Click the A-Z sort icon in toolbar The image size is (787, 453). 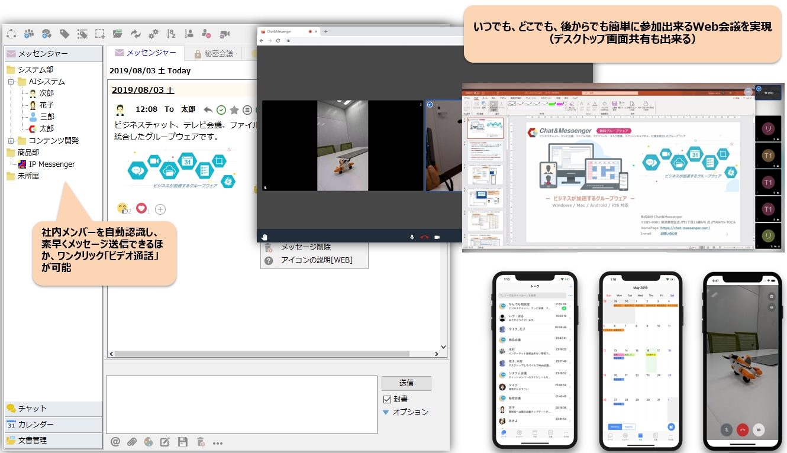[171, 34]
